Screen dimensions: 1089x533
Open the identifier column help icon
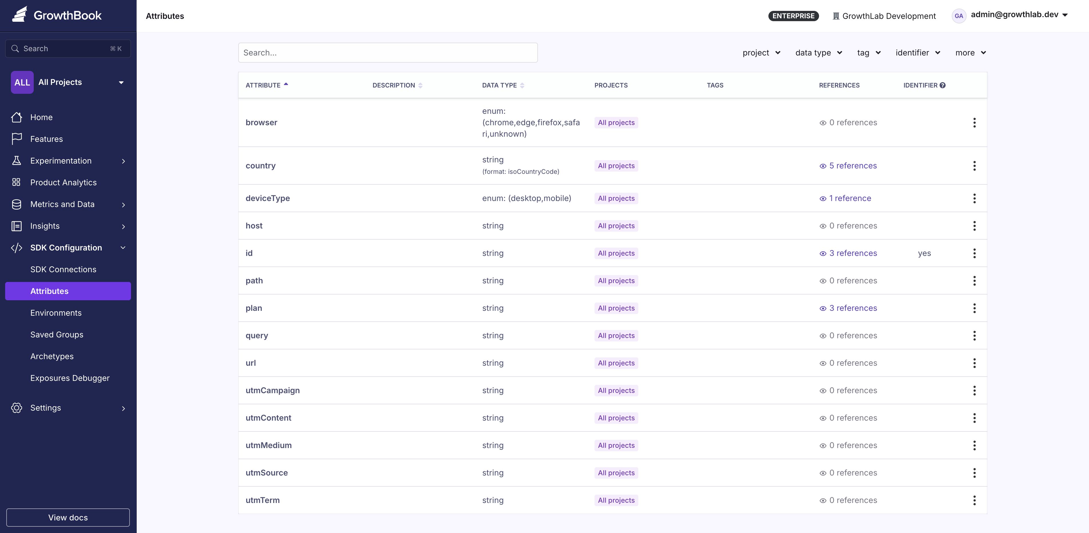coord(943,85)
